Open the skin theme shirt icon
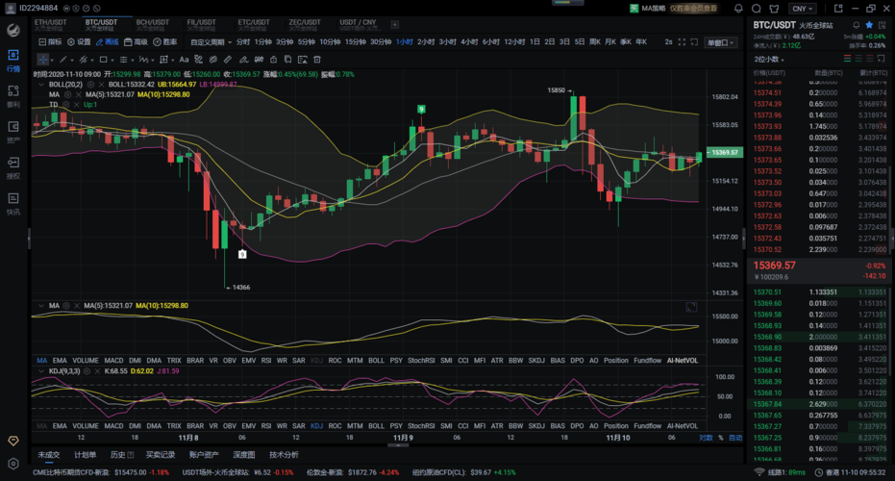 774,9
